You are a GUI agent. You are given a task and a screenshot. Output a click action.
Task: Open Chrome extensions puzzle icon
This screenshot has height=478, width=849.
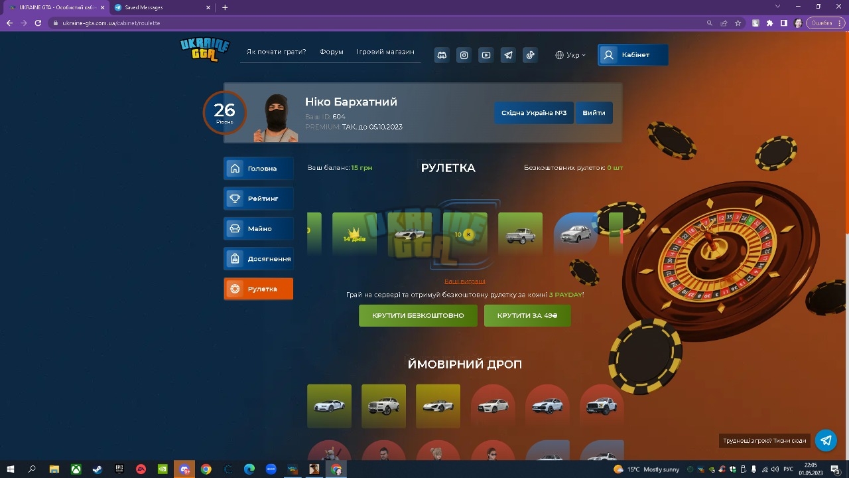[769, 23]
